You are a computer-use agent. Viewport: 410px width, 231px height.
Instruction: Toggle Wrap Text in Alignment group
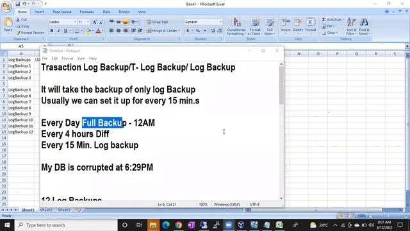157,22
